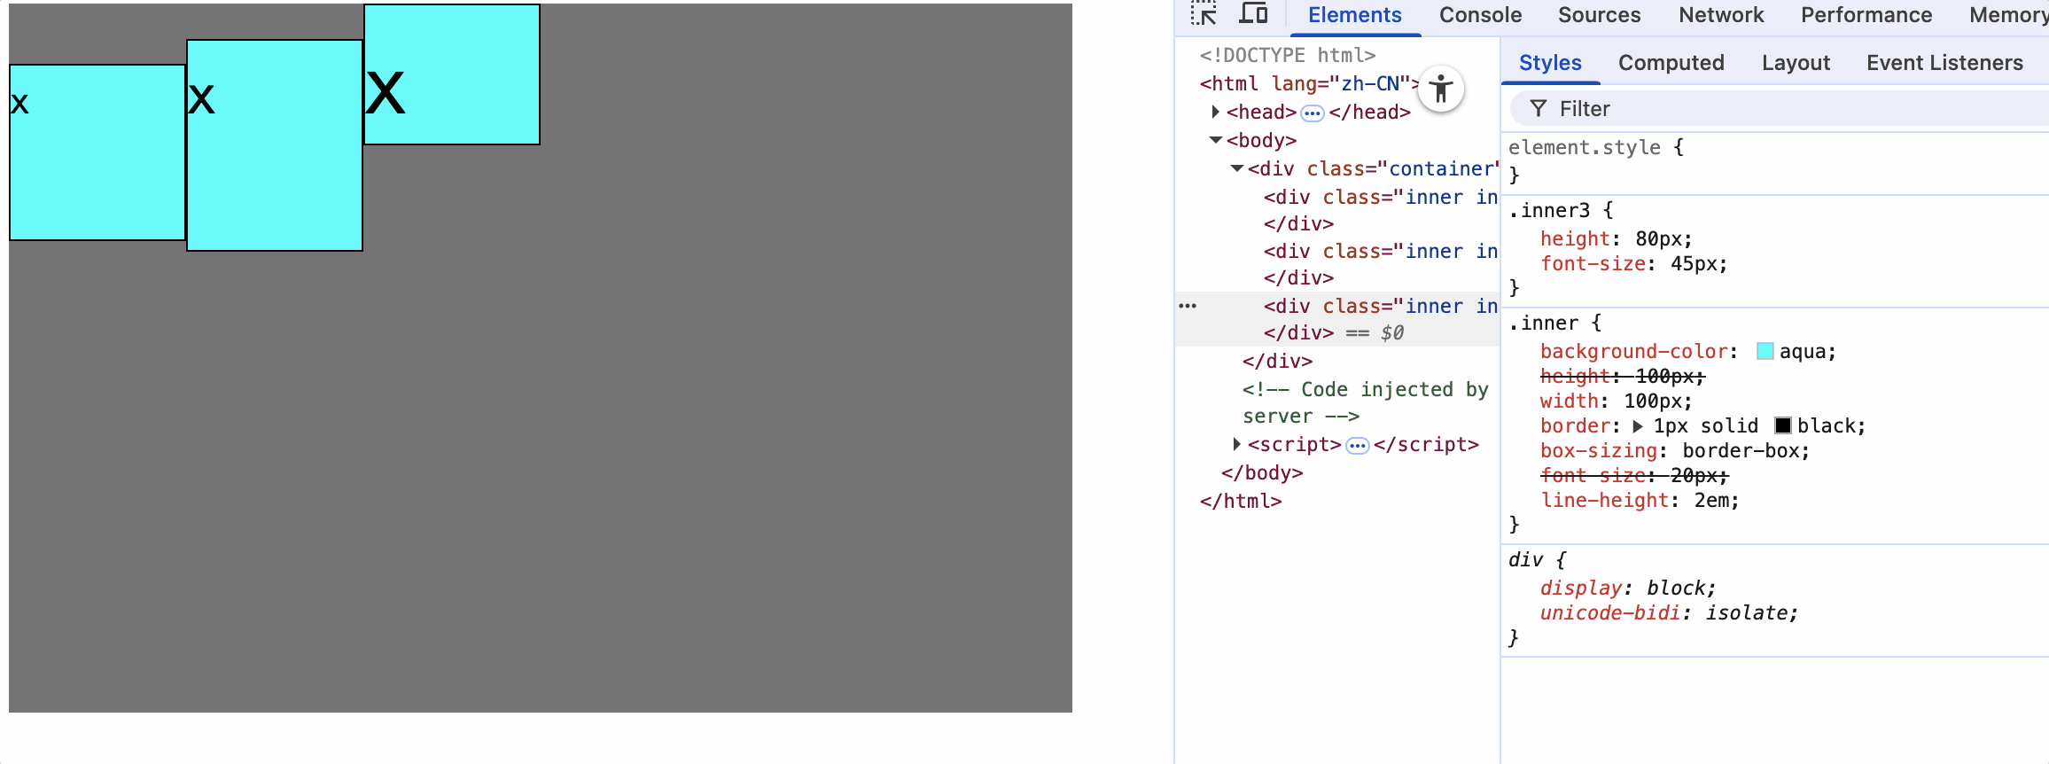Click the first aqua box on page
This screenshot has height=764, width=2049.
pyautogui.click(x=97, y=152)
